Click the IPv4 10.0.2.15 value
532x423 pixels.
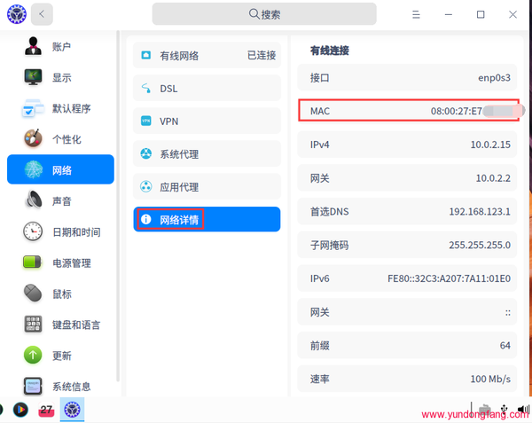490,145
